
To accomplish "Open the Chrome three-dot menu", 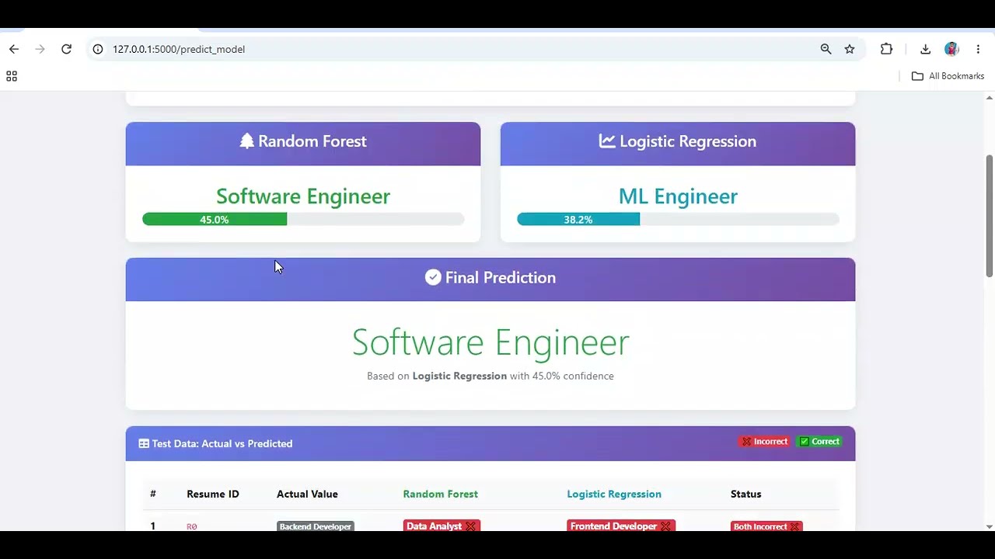I will pyautogui.click(x=978, y=49).
